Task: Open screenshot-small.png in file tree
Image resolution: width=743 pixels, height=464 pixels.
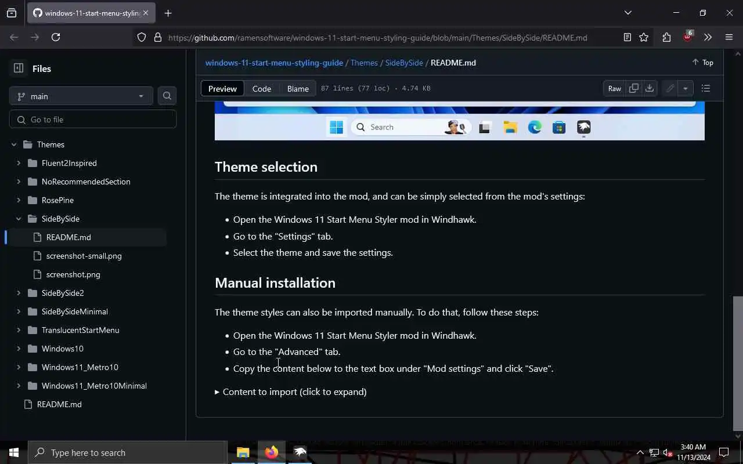Action: (x=84, y=256)
